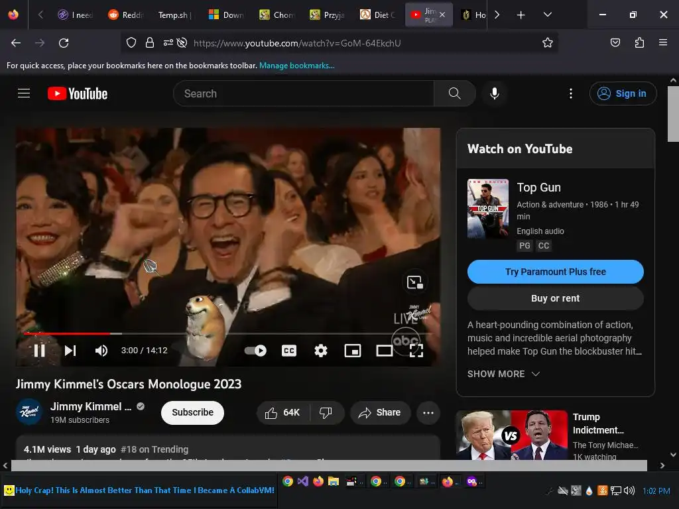Open browser extensions menu
Screen dimensions: 679x509
coord(640,42)
